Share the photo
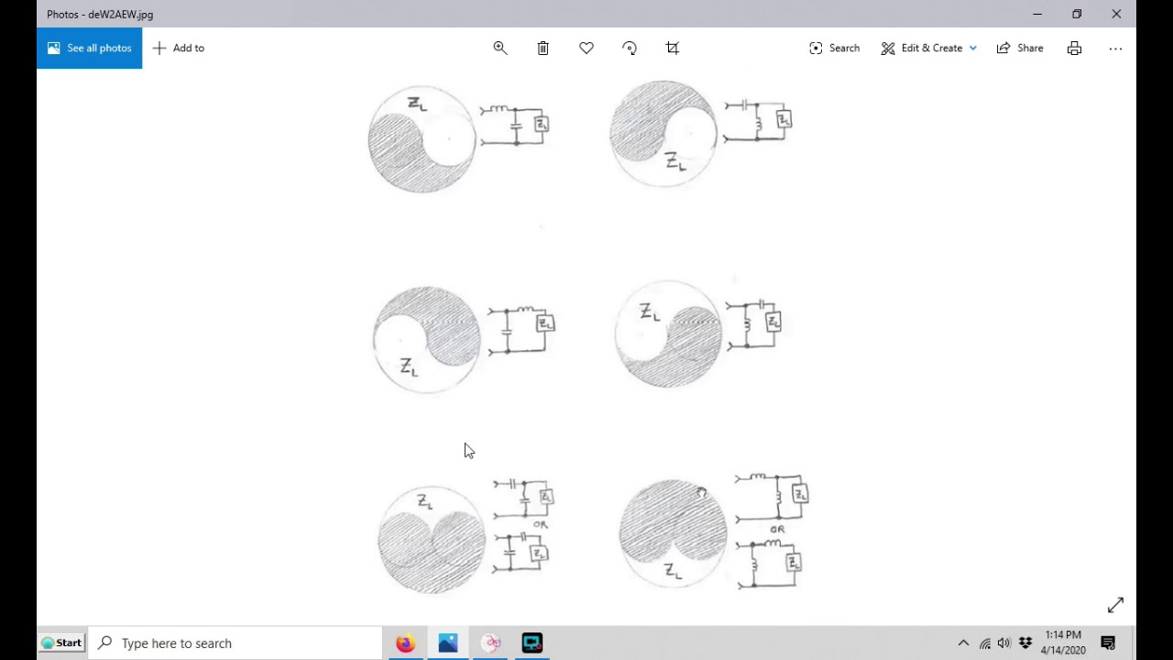Image resolution: width=1173 pixels, height=660 pixels. coord(1020,48)
